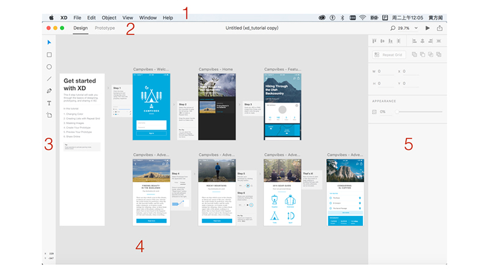Click the Repeat Grid button

pyautogui.click(x=388, y=54)
